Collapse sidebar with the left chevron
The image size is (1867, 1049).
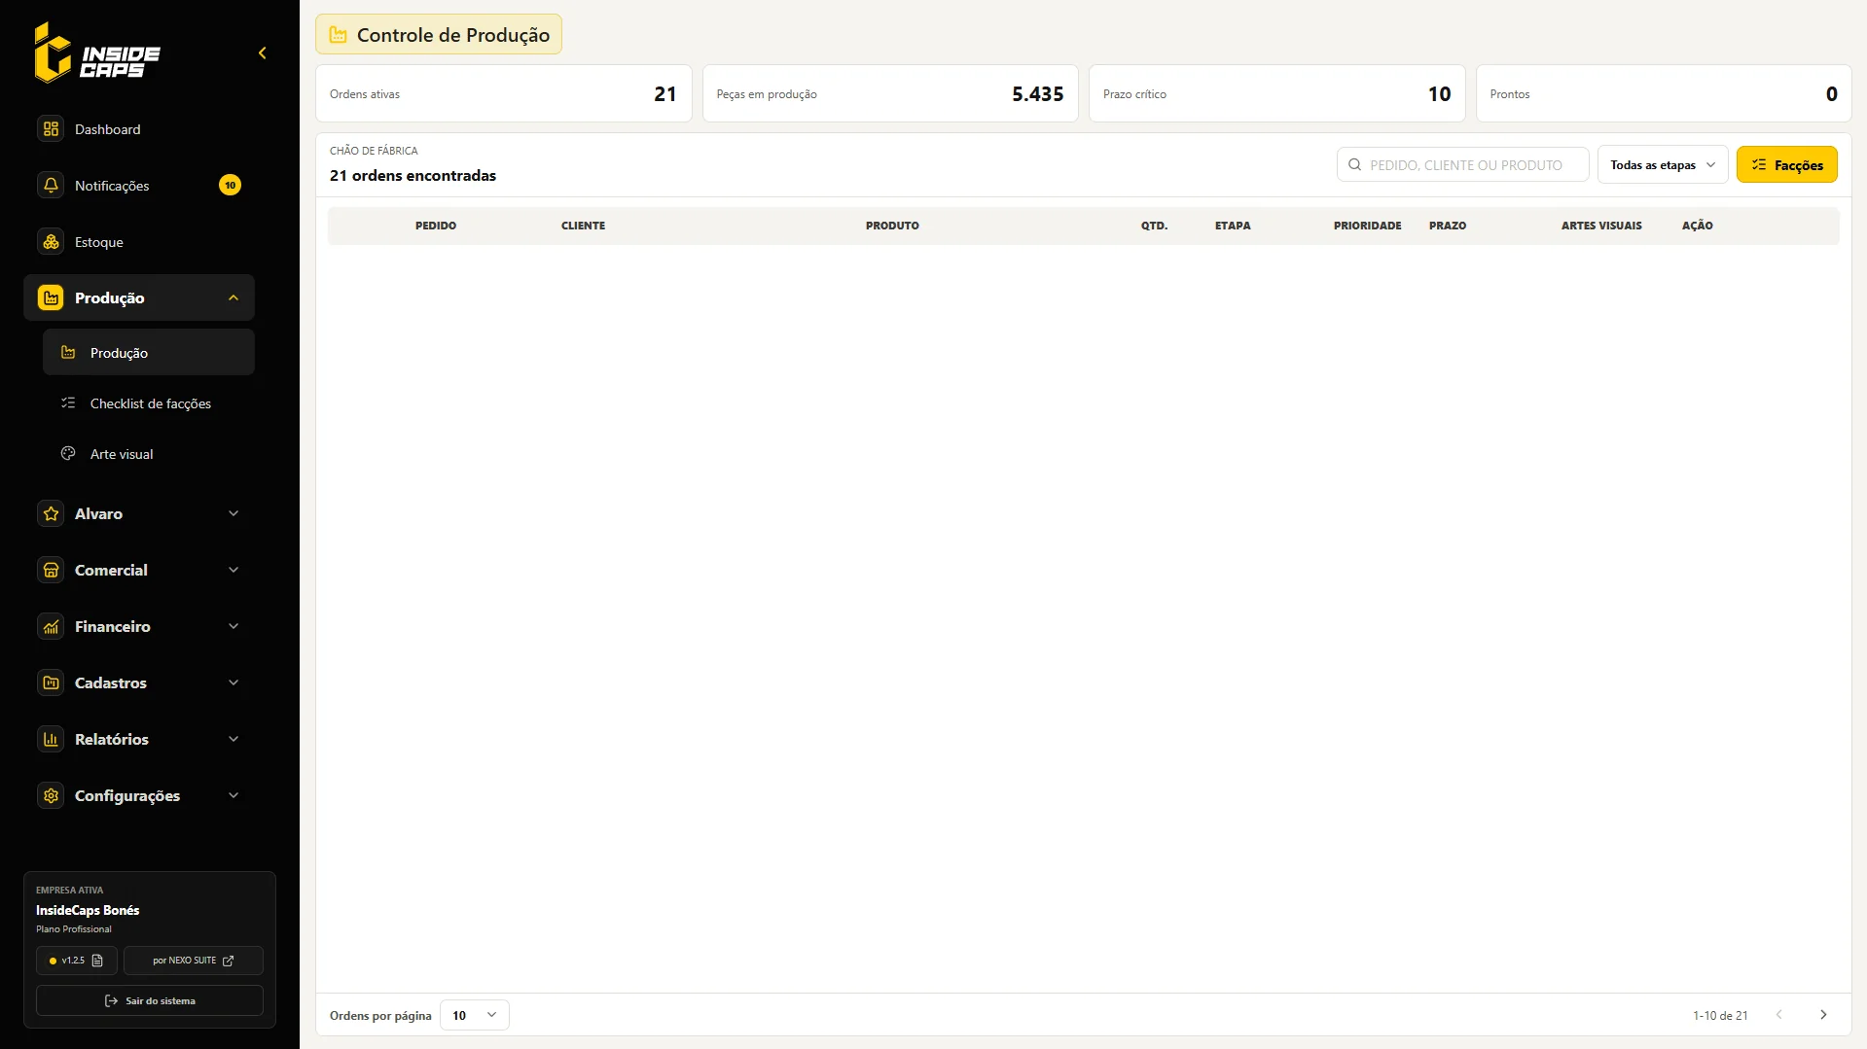pyautogui.click(x=262, y=53)
